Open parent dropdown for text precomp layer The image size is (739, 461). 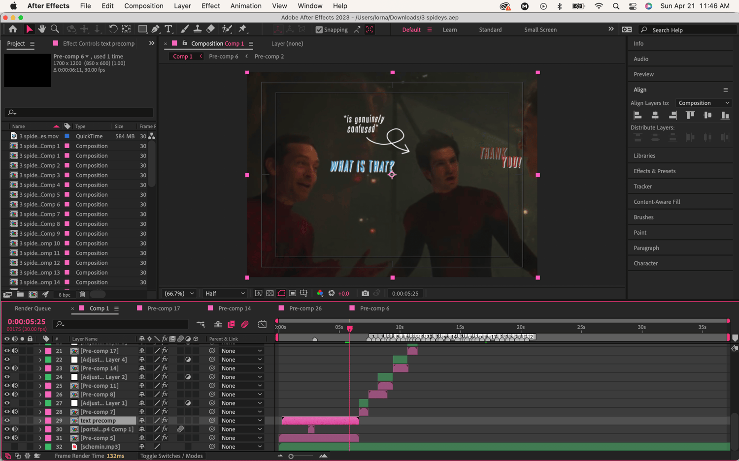tap(241, 421)
